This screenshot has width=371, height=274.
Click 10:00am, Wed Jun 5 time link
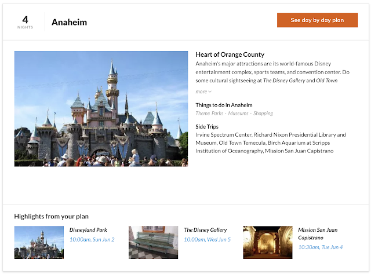tap(208, 239)
